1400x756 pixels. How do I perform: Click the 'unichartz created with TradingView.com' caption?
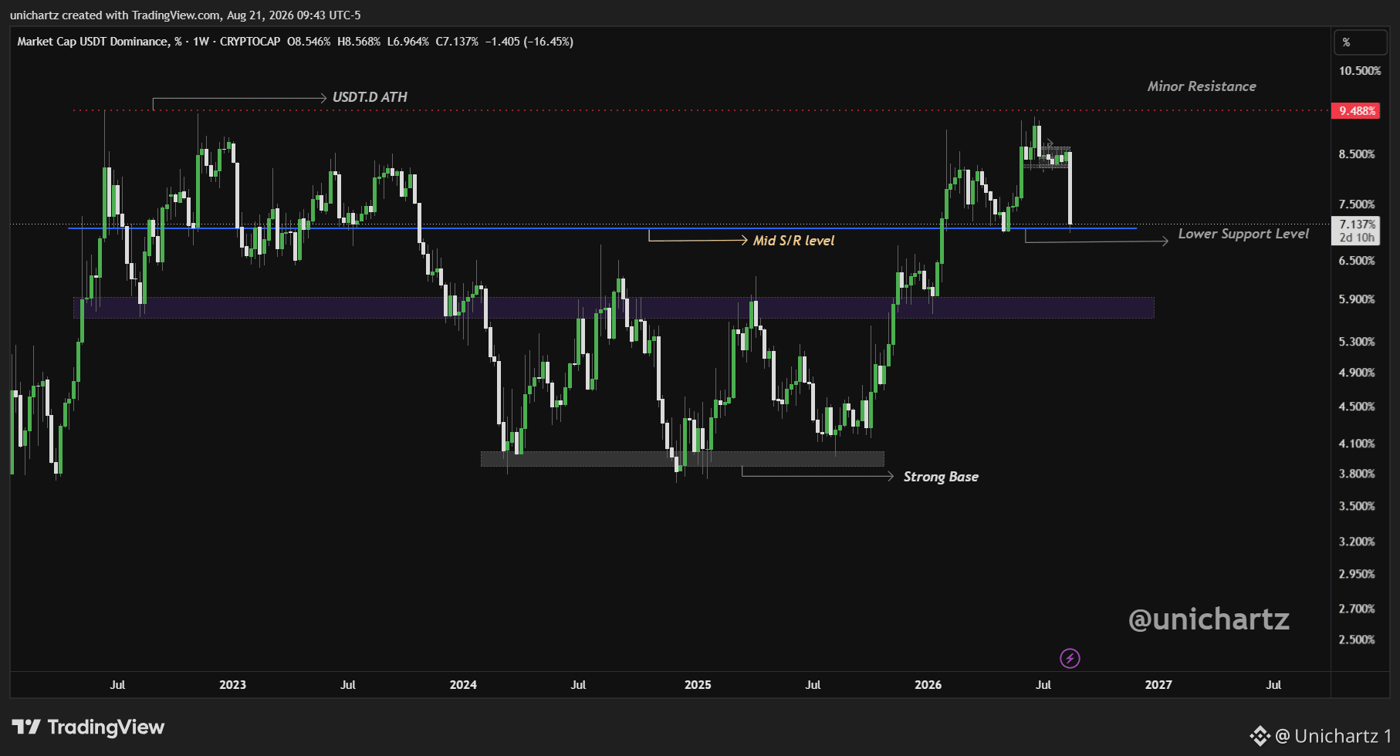[x=115, y=15]
